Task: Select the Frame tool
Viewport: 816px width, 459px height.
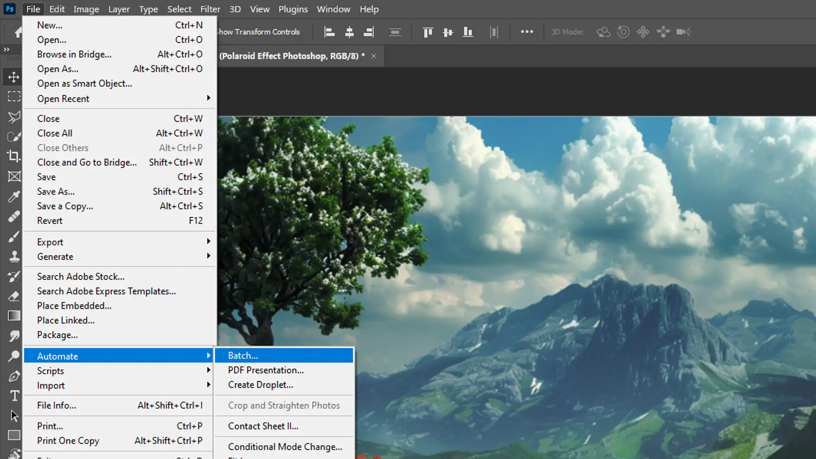Action: [14, 176]
